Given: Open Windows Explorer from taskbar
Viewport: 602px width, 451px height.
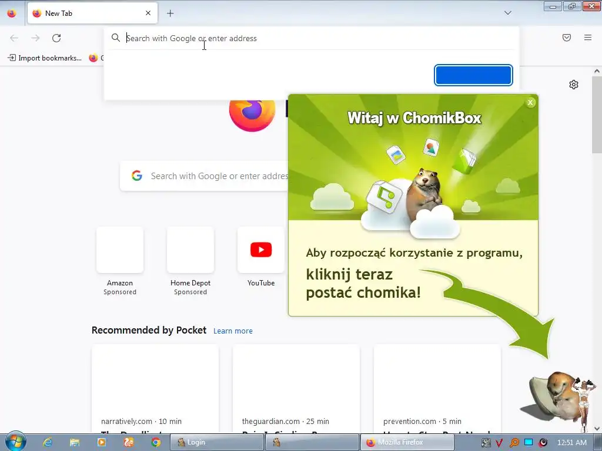Looking at the screenshot, I should 75,442.
